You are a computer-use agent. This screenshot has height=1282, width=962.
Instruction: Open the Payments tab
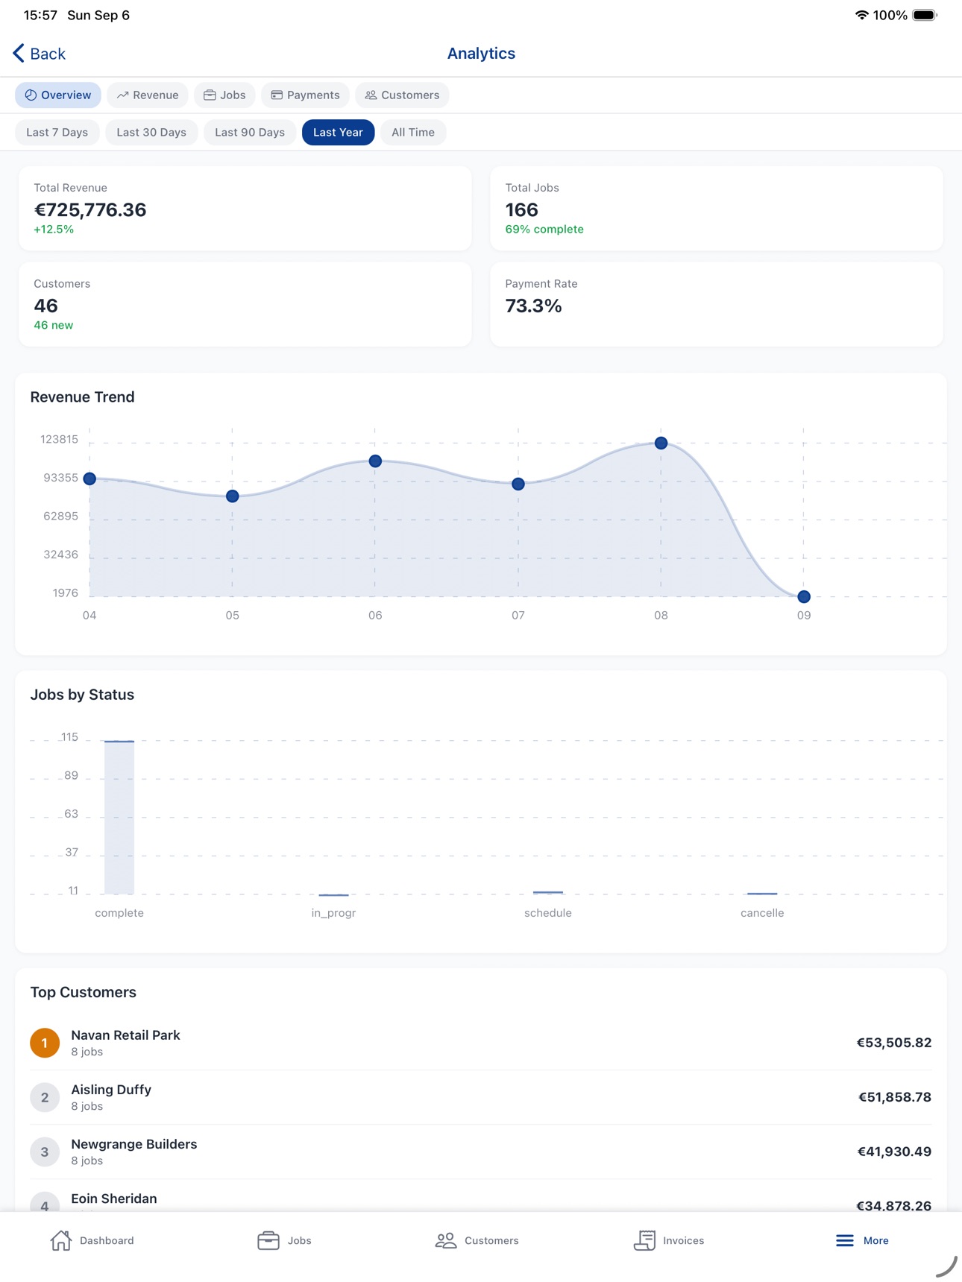(305, 95)
